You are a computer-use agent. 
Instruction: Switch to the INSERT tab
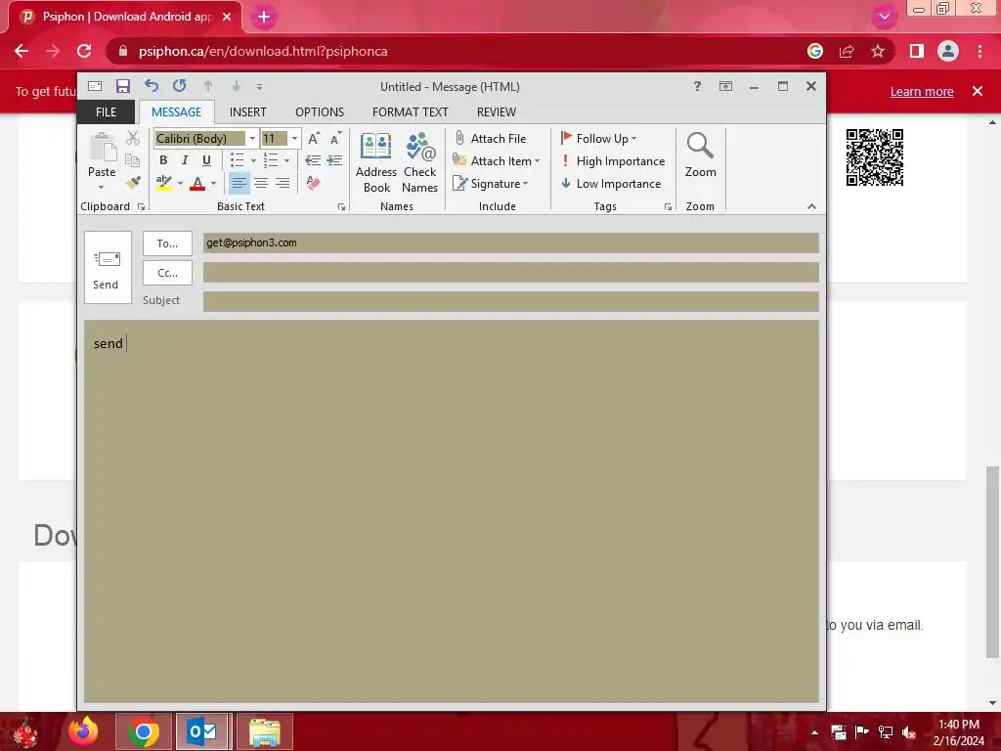click(x=247, y=111)
